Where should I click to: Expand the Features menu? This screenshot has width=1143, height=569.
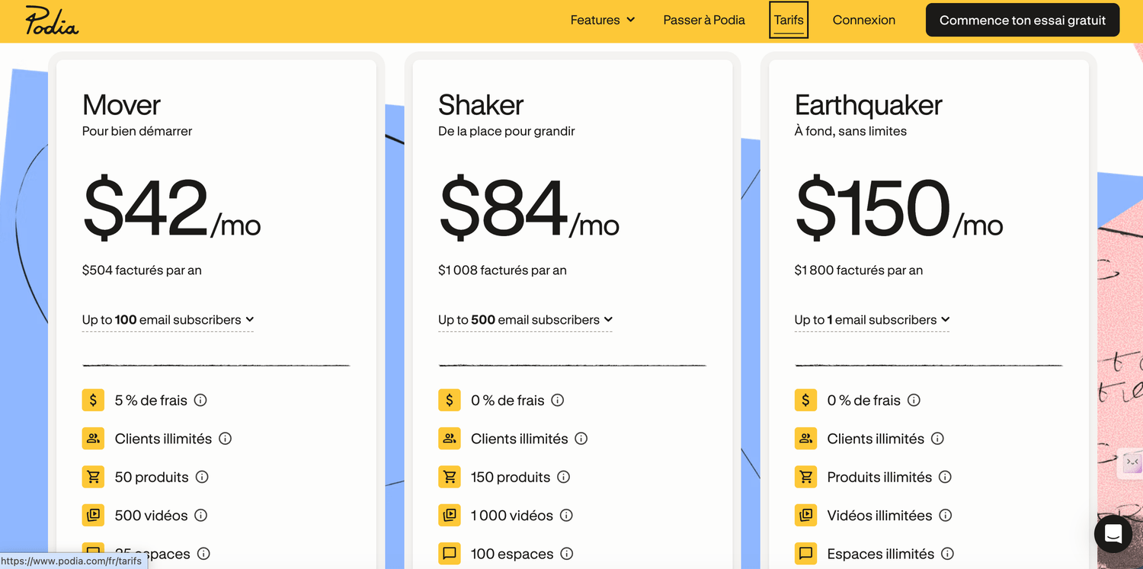[x=602, y=21]
